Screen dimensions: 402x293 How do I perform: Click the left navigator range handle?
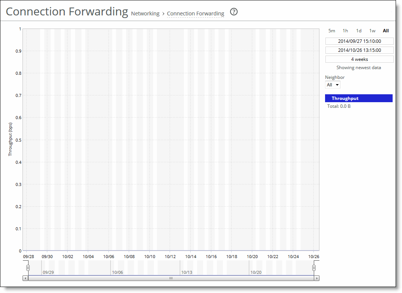pos(28,267)
